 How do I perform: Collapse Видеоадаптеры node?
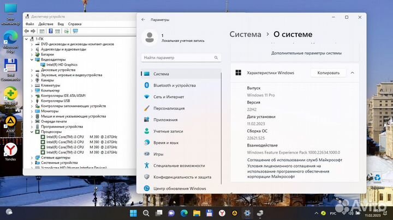point(32,60)
